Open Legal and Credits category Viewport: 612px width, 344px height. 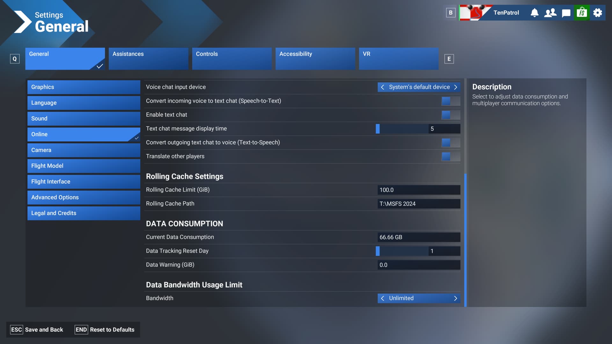pyautogui.click(x=84, y=213)
